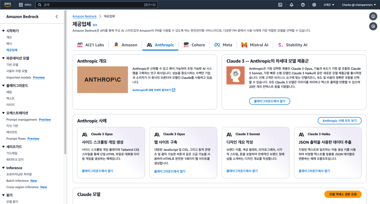This screenshot has width=380, height=204.
Task: Collapse the 파운데이션 모델 sidebar section
Action: click(x=3, y=58)
